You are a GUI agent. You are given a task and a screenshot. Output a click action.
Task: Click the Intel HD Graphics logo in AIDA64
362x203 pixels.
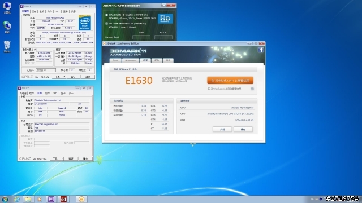tap(165, 19)
